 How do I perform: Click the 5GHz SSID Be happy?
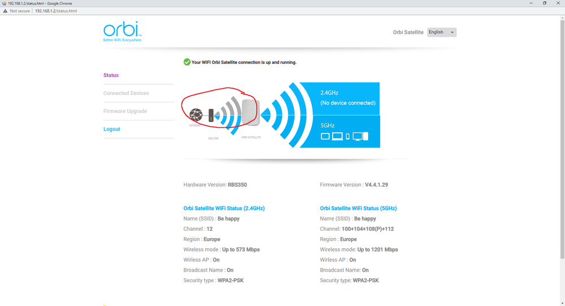(x=365, y=219)
